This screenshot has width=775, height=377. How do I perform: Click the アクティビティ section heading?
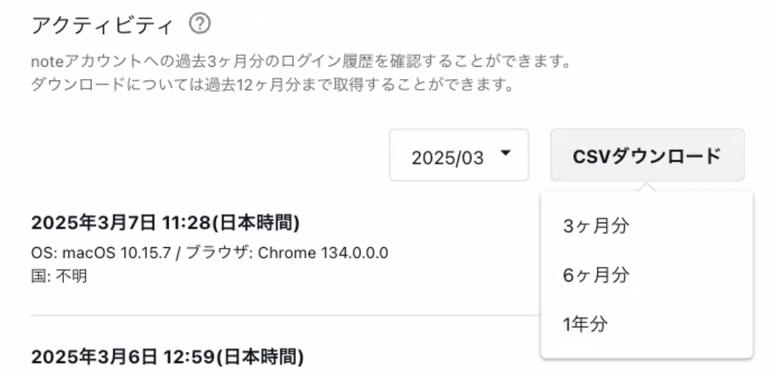click(102, 25)
